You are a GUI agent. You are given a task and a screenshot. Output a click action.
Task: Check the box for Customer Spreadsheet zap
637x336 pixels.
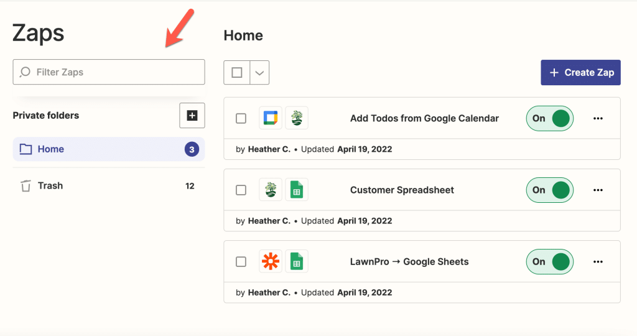click(x=241, y=190)
